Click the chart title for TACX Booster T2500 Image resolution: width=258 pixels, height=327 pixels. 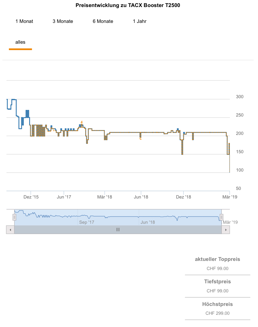click(x=128, y=5)
